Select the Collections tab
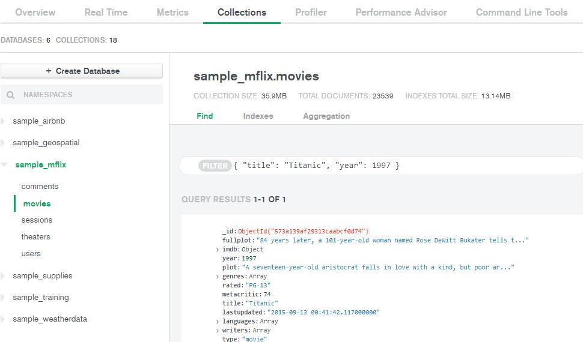The image size is (583, 342). pyautogui.click(x=242, y=12)
